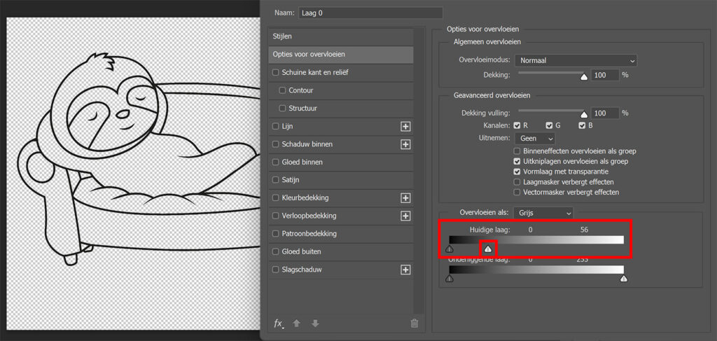Add a Slagschaduw instance with plus icon
Viewport: 717px width, 341px height.
(x=405, y=270)
